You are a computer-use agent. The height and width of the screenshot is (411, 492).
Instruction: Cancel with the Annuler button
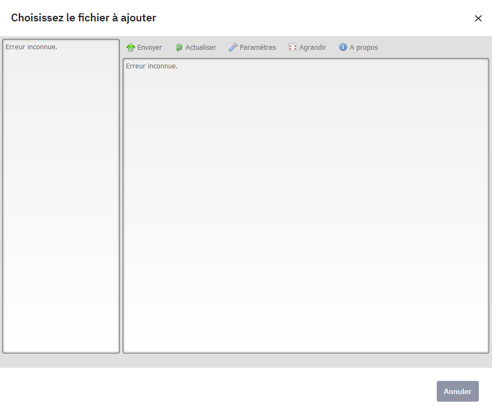point(458,391)
